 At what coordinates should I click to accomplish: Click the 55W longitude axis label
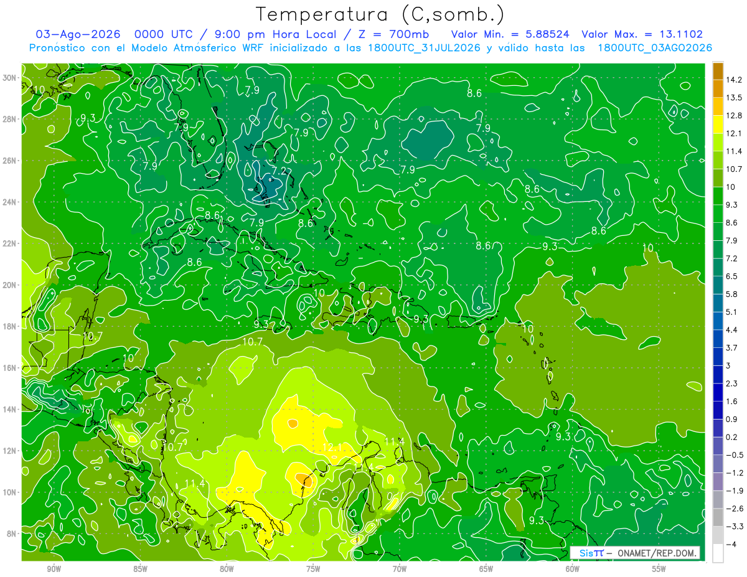point(659,569)
